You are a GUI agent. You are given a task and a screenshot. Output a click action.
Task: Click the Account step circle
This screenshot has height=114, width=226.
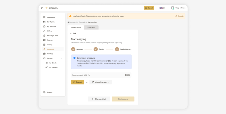click(x=73, y=49)
